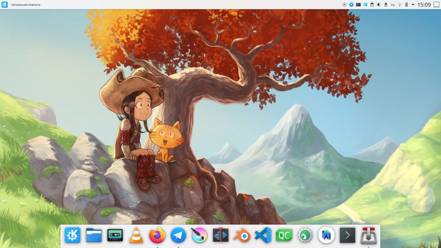Click the chat bubble tray icon
Image resolution: width=441 pixels, height=248 pixels.
click(x=365, y=4)
